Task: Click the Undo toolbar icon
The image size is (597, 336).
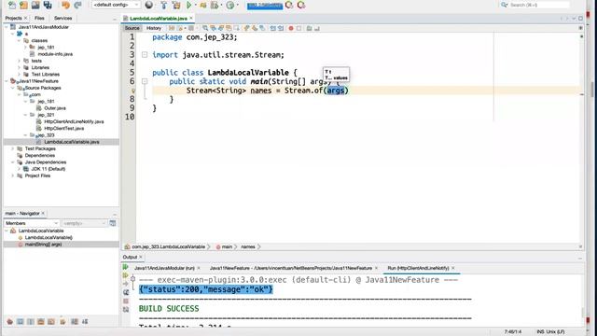Action: pyautogui.click(x=65, y=5)
